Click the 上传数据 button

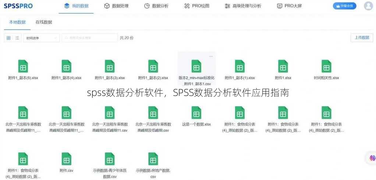362,37
